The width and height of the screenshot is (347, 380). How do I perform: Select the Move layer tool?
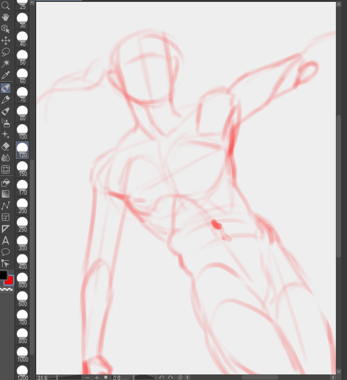click(6, 40)
